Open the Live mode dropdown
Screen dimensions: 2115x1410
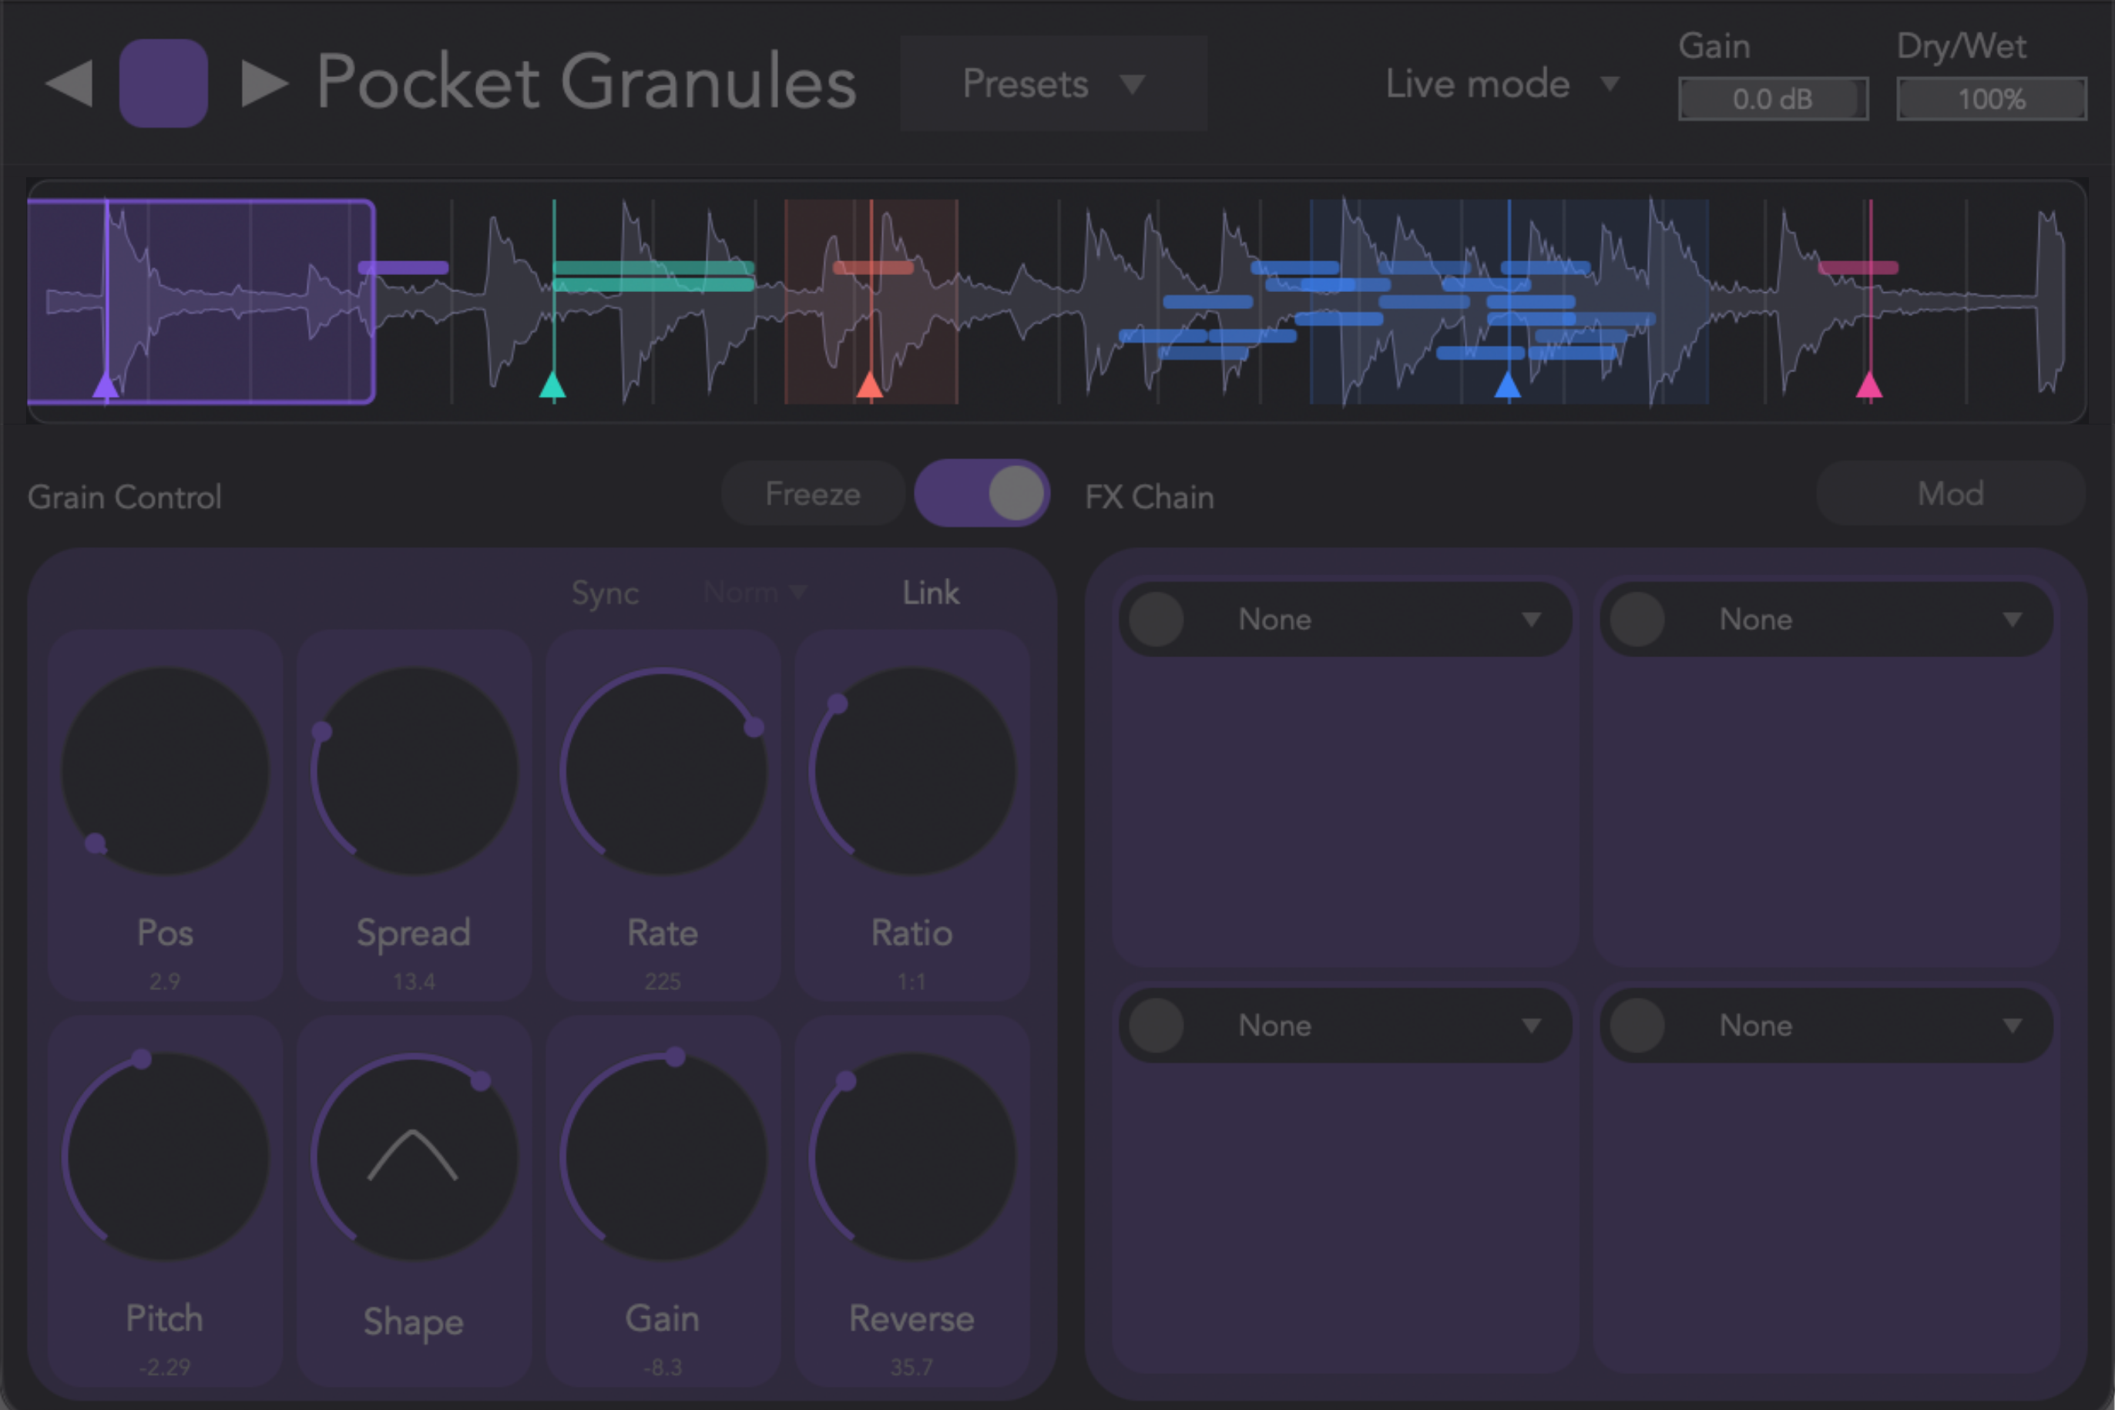(1502, 84)
